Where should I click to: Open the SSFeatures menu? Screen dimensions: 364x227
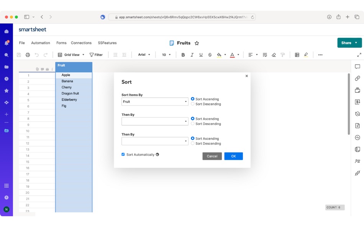107,43
